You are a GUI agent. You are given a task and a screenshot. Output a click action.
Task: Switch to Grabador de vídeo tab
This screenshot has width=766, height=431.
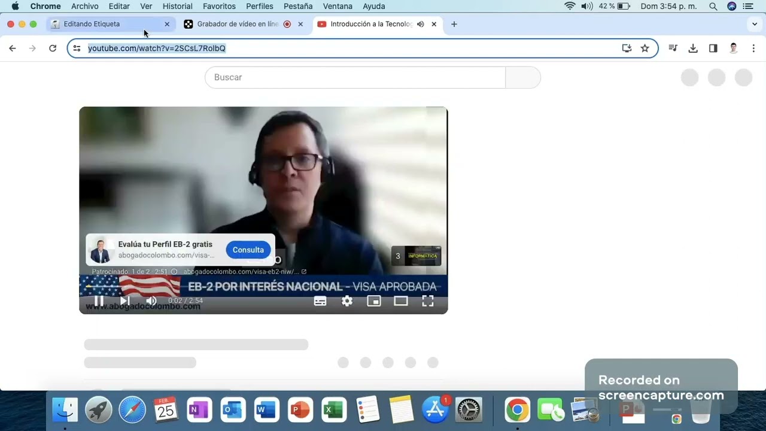point(236,24)
